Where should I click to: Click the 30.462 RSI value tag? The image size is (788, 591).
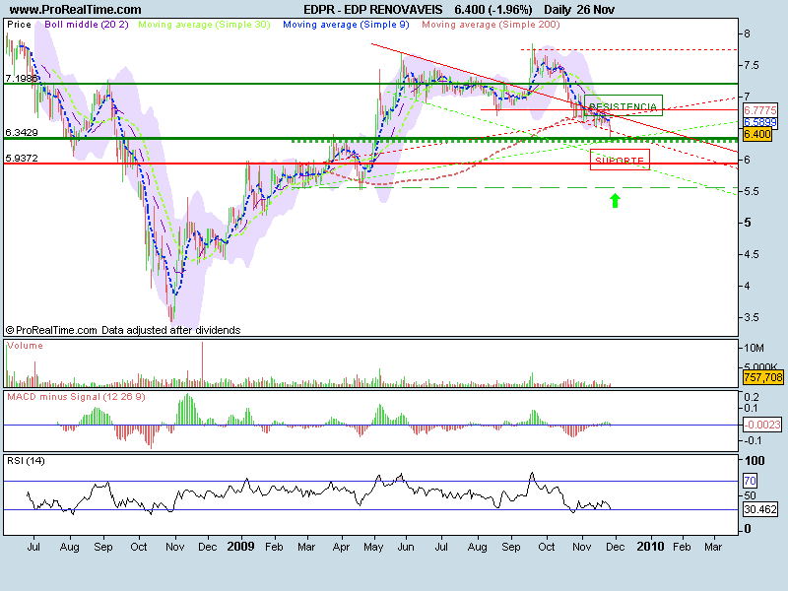click(x=760, y=509)
